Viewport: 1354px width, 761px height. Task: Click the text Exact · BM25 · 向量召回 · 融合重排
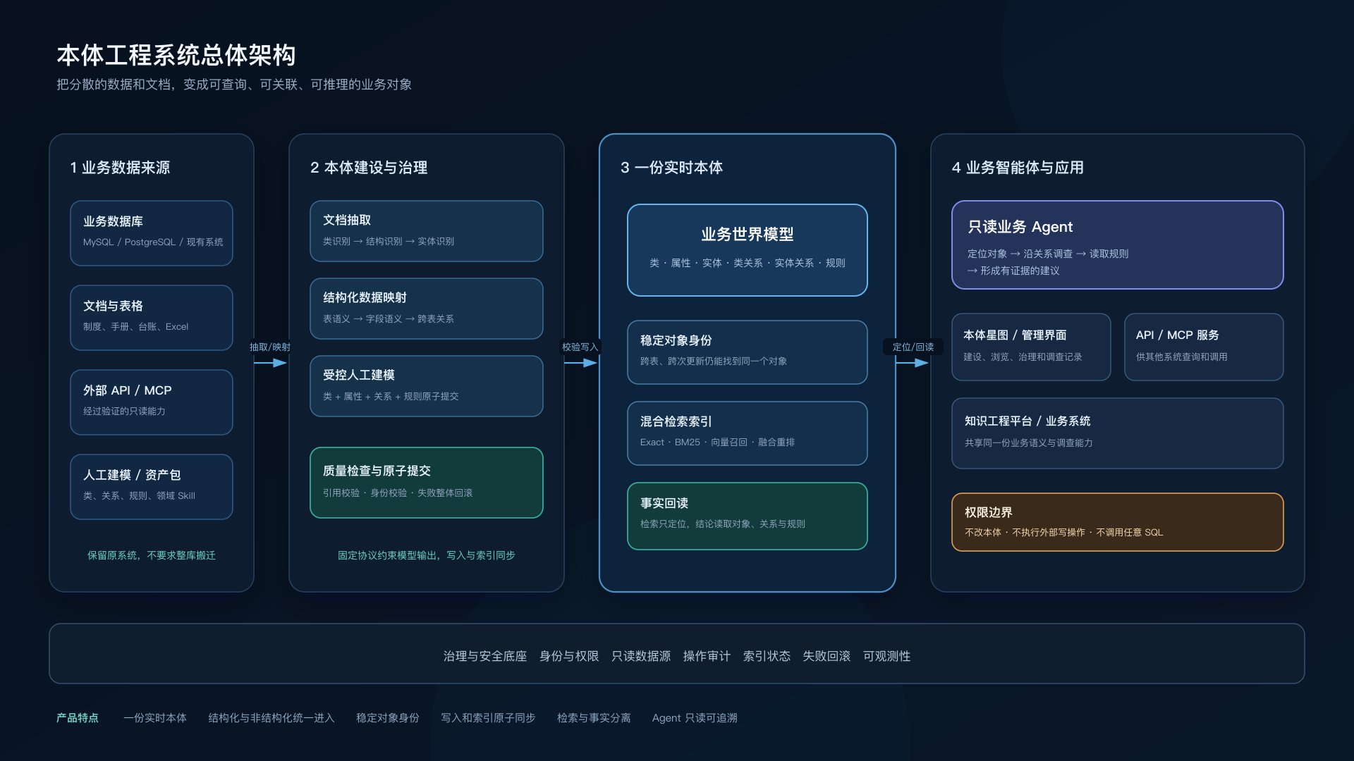(x=717, y=443)
